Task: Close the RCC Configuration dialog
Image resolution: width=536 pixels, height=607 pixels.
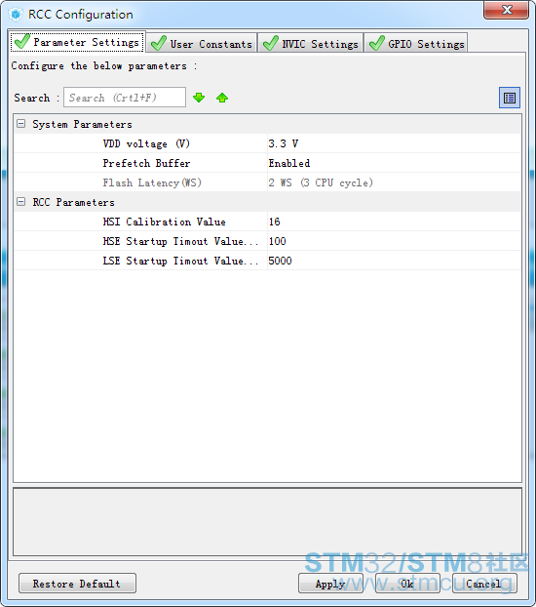Action: [506, 10]
